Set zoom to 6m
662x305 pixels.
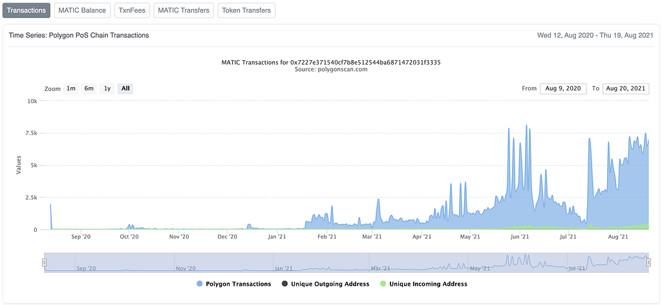click(89, 89)
